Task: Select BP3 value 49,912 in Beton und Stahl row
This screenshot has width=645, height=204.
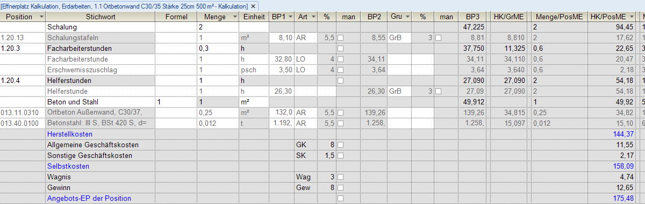Action: coord(473,102)
